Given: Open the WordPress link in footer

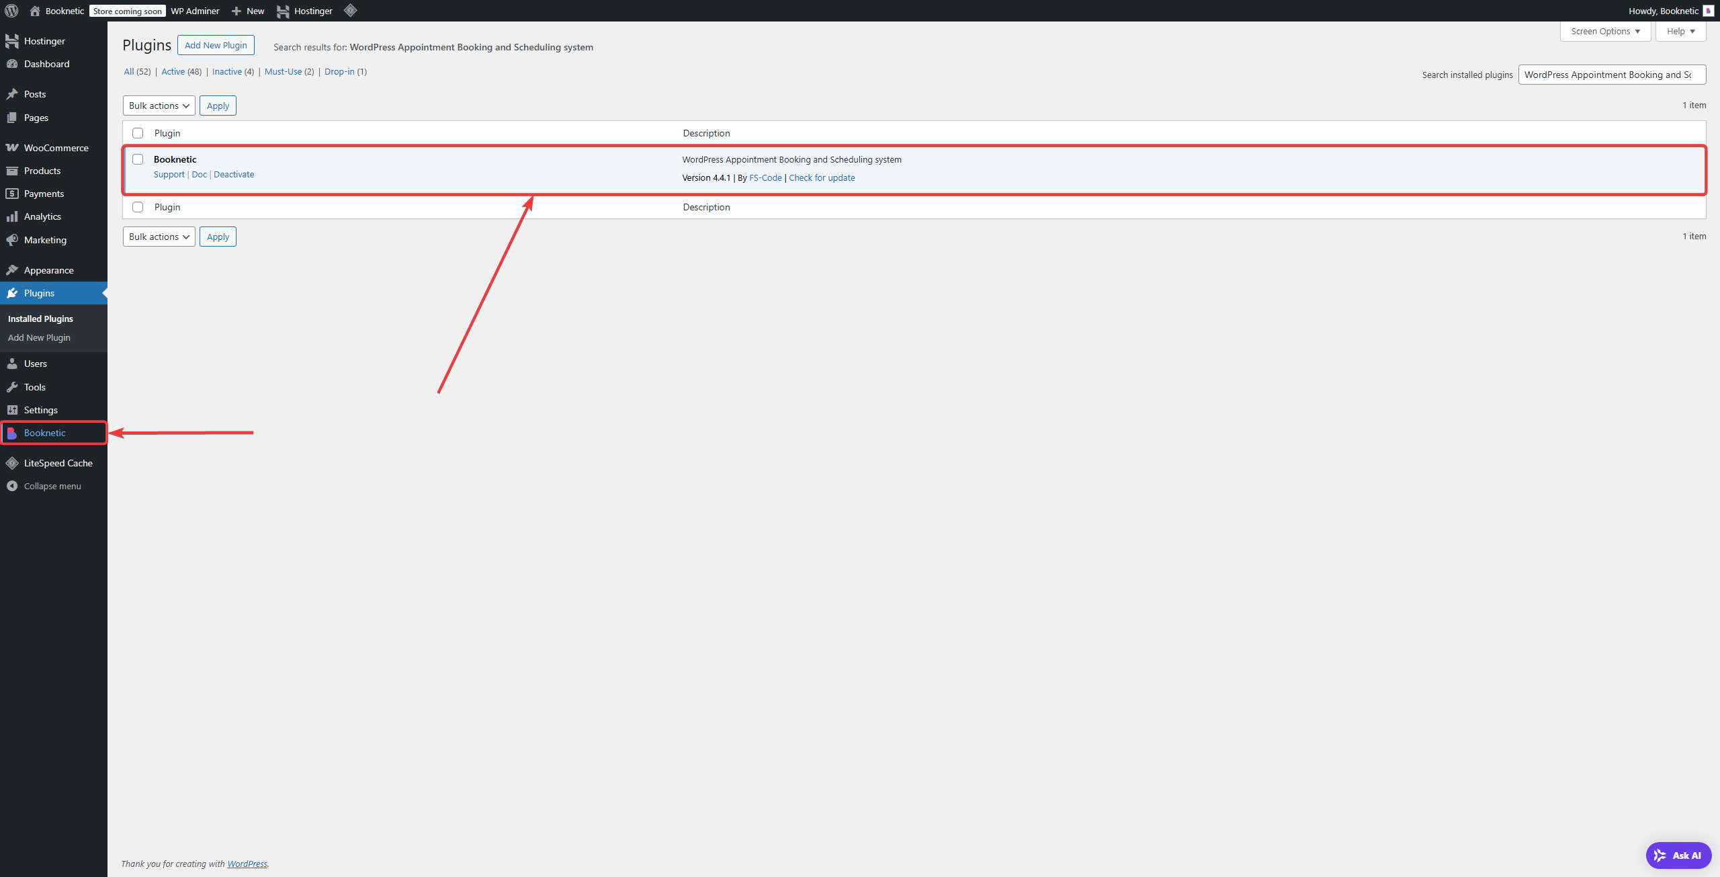Looking at the screenshot, I should pyautogui.click(x=247, y=864).
